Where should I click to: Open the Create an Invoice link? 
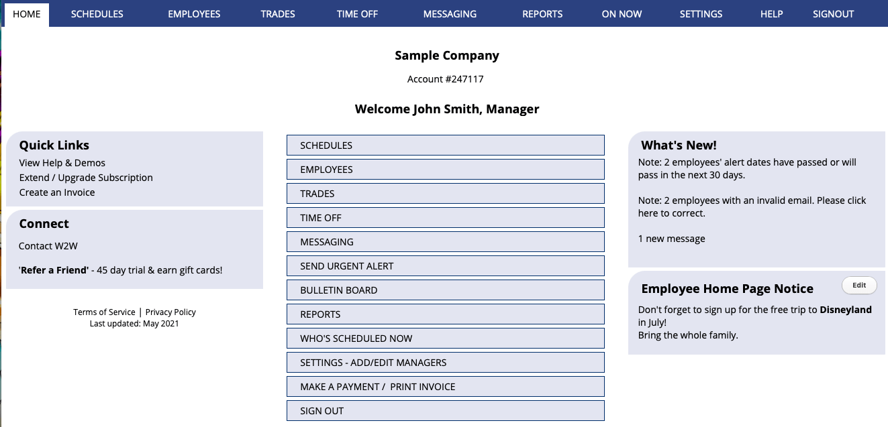[x=57, y=192]
